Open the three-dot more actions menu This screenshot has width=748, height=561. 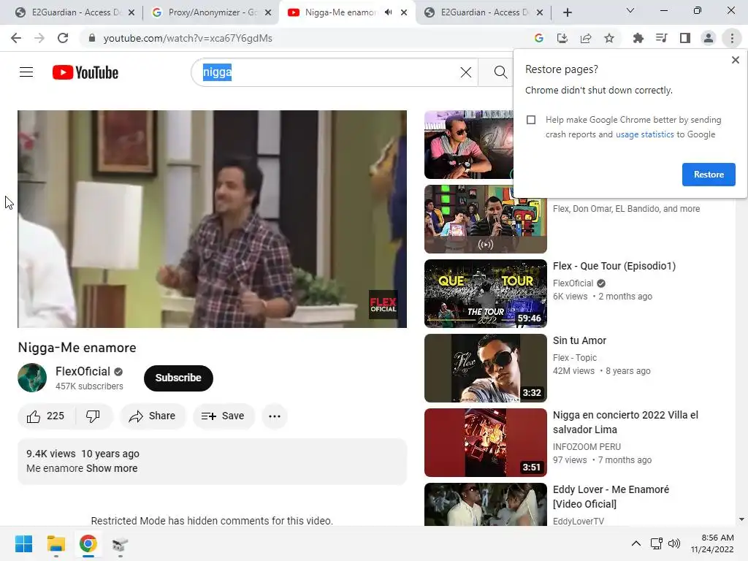(275, 416)
